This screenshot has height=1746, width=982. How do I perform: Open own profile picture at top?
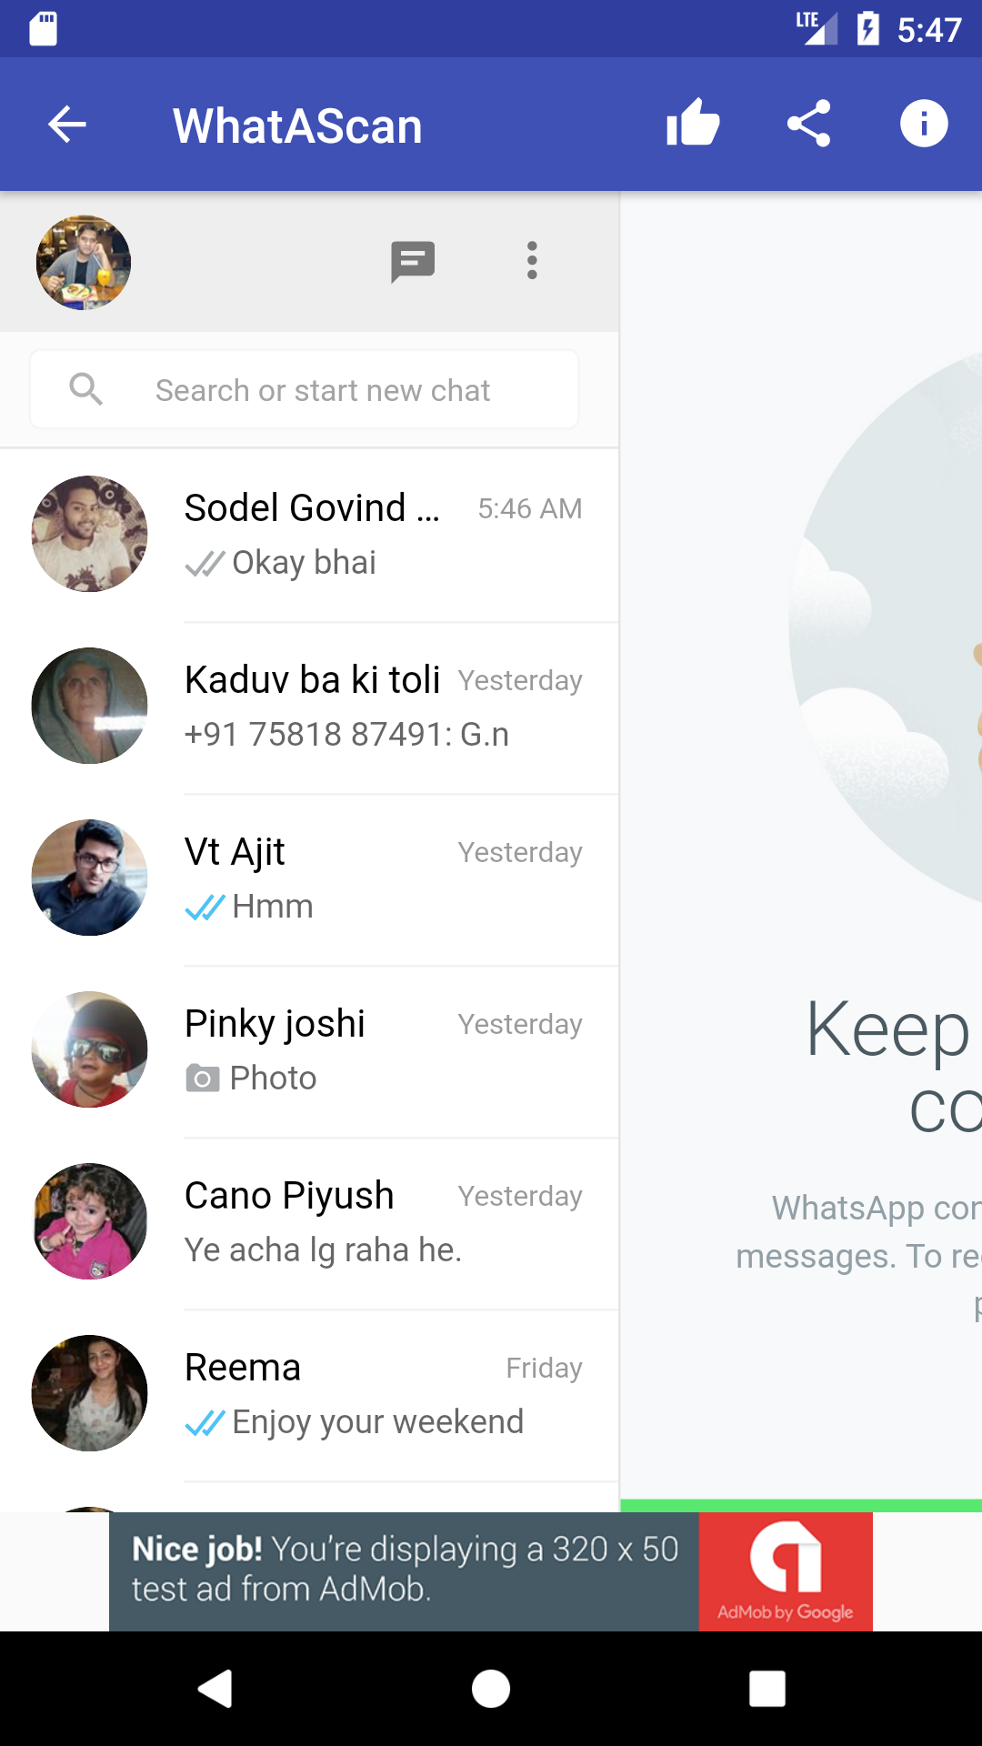click(84, 262)
